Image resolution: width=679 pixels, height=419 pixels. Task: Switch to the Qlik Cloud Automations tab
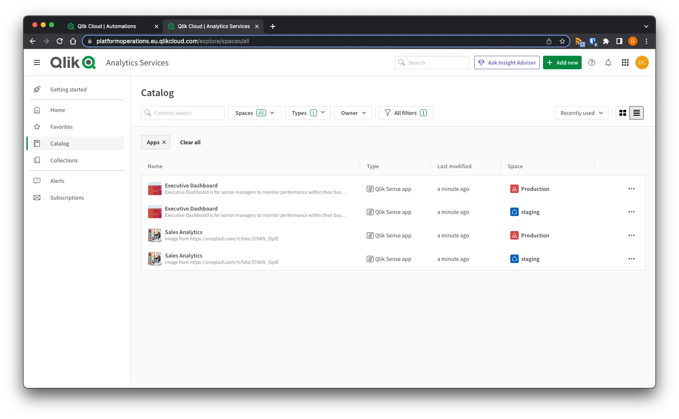107,26
